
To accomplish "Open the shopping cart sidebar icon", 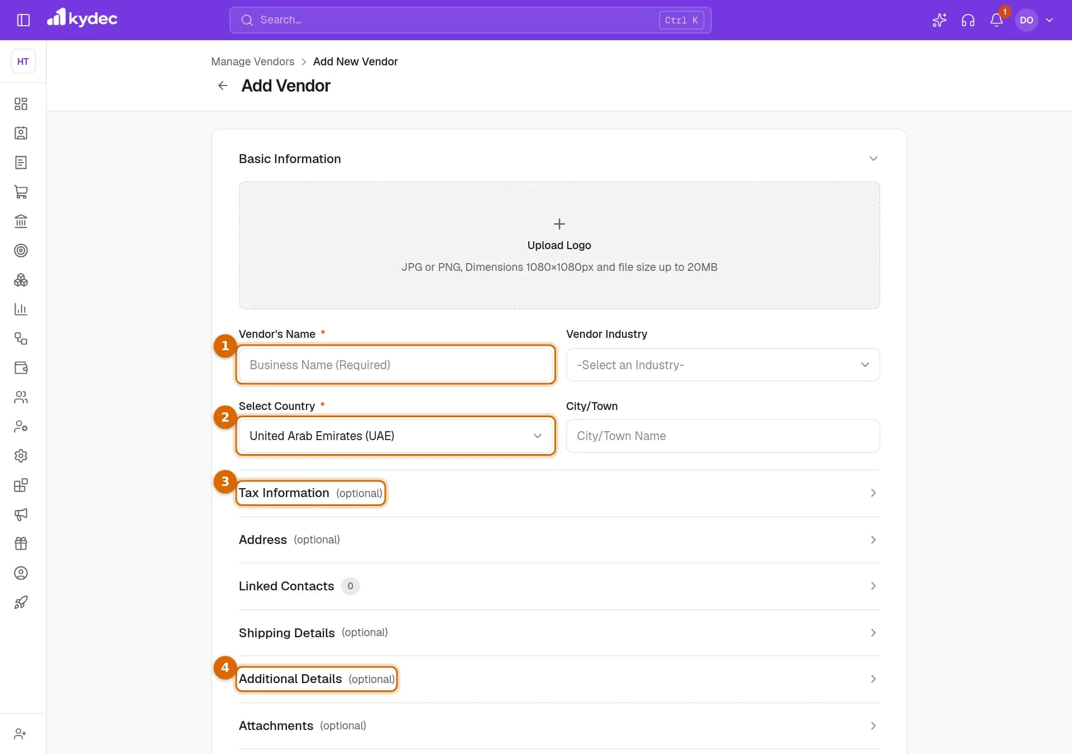I will click(x=21, y=192).
